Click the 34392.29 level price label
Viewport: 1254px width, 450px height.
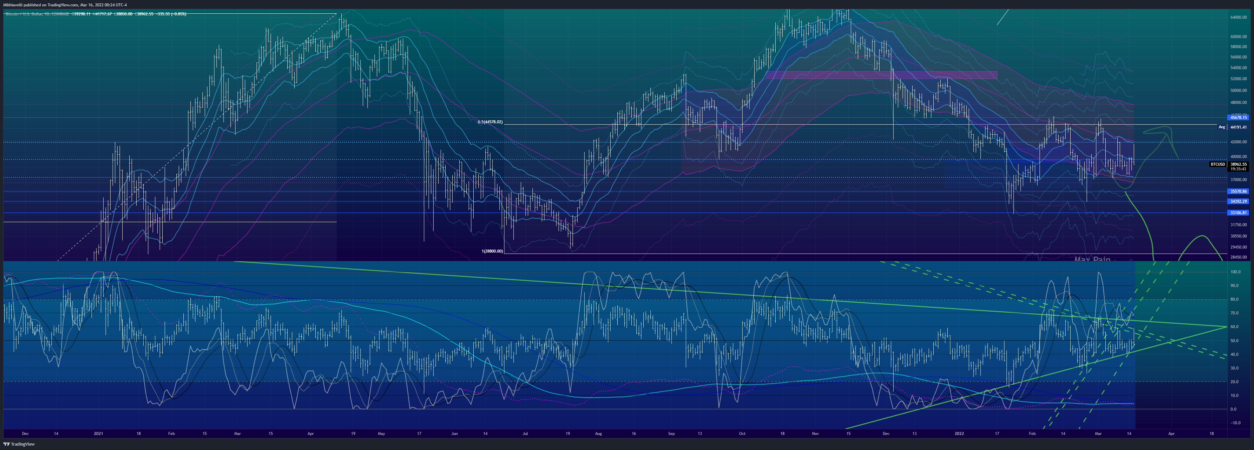(x=1238, y=201)
